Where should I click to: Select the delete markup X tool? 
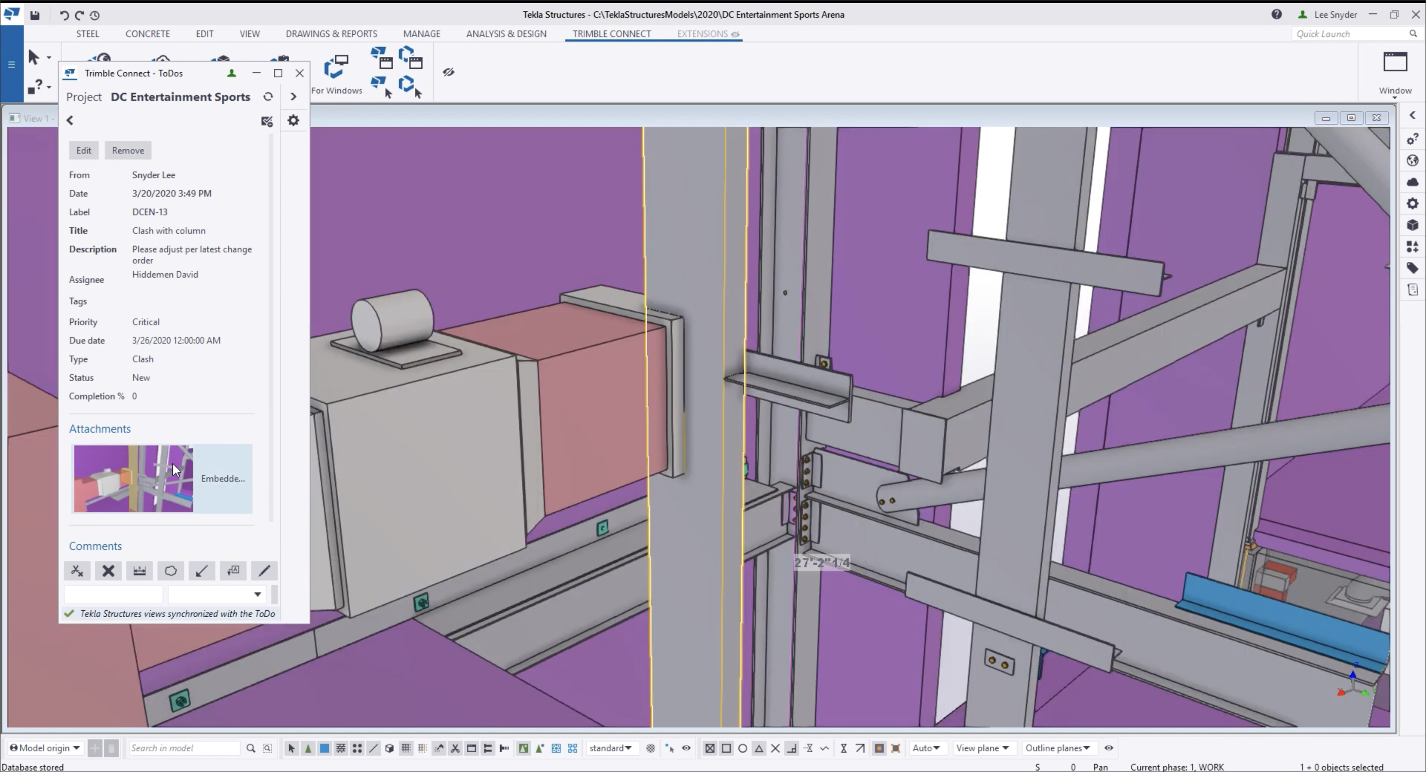108,571
